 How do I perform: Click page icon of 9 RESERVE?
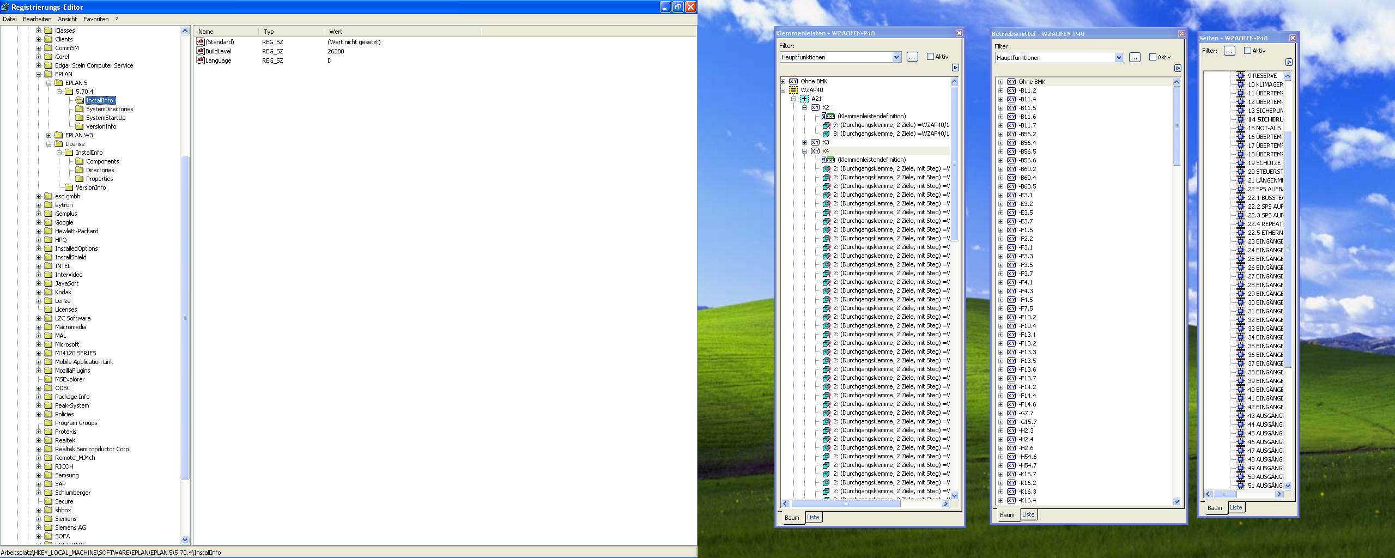click(1241, 76)
